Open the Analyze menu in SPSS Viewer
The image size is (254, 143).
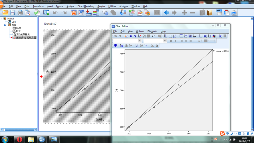[70, 6]
